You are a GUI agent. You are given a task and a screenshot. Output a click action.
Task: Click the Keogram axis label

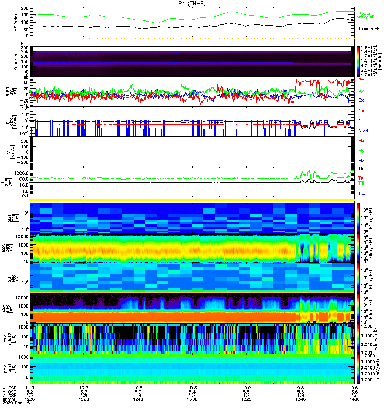click(x=16, y=61)
